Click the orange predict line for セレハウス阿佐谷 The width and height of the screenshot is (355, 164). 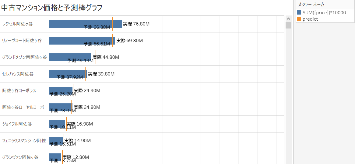[85, 74]
